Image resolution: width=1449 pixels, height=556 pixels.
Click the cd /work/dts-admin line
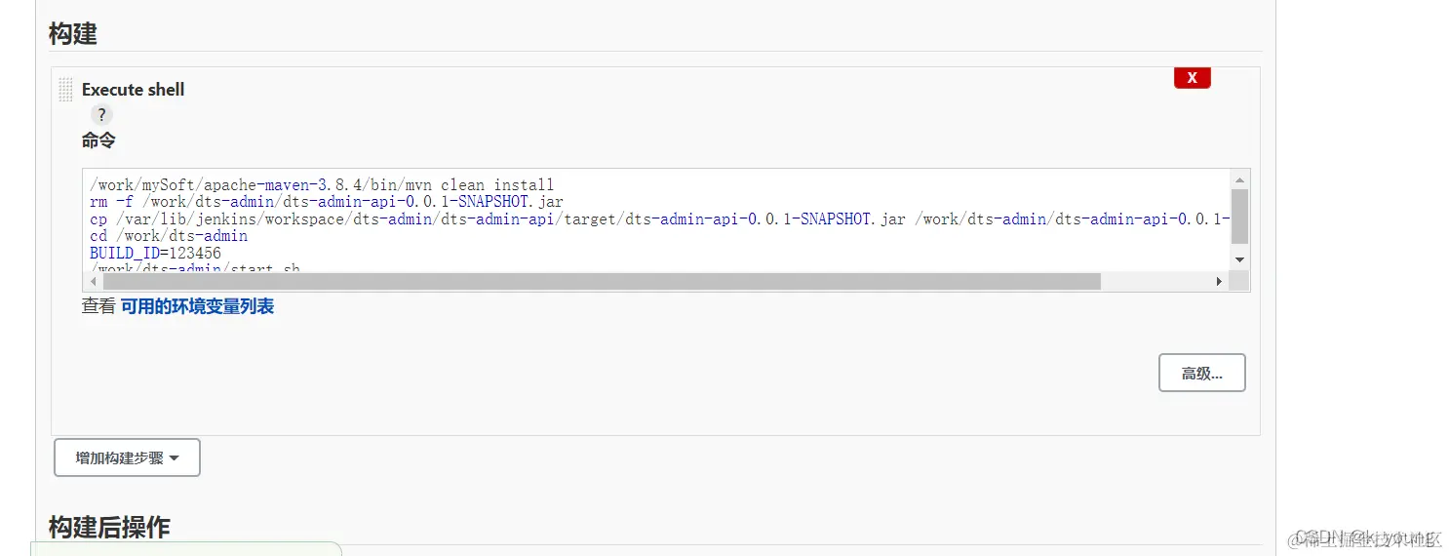[x=169, y=236]
